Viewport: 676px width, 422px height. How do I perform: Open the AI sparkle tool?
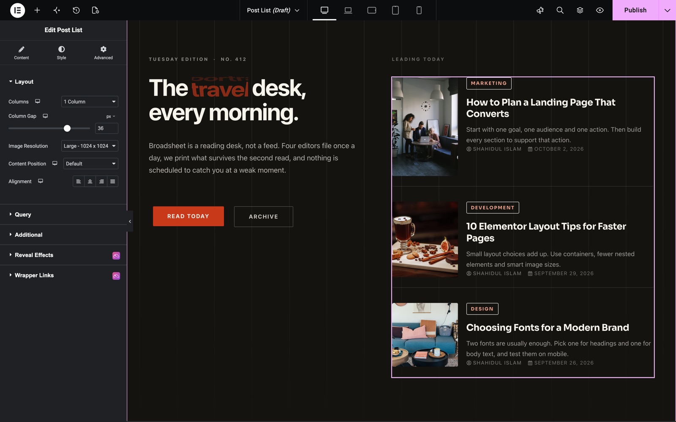[x=57, y=10]
